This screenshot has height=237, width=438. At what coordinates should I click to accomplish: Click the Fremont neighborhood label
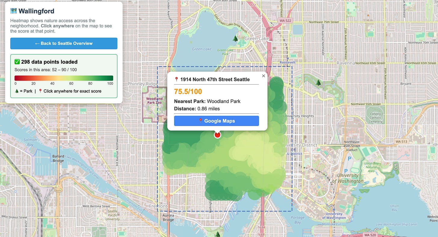[158, 206]
